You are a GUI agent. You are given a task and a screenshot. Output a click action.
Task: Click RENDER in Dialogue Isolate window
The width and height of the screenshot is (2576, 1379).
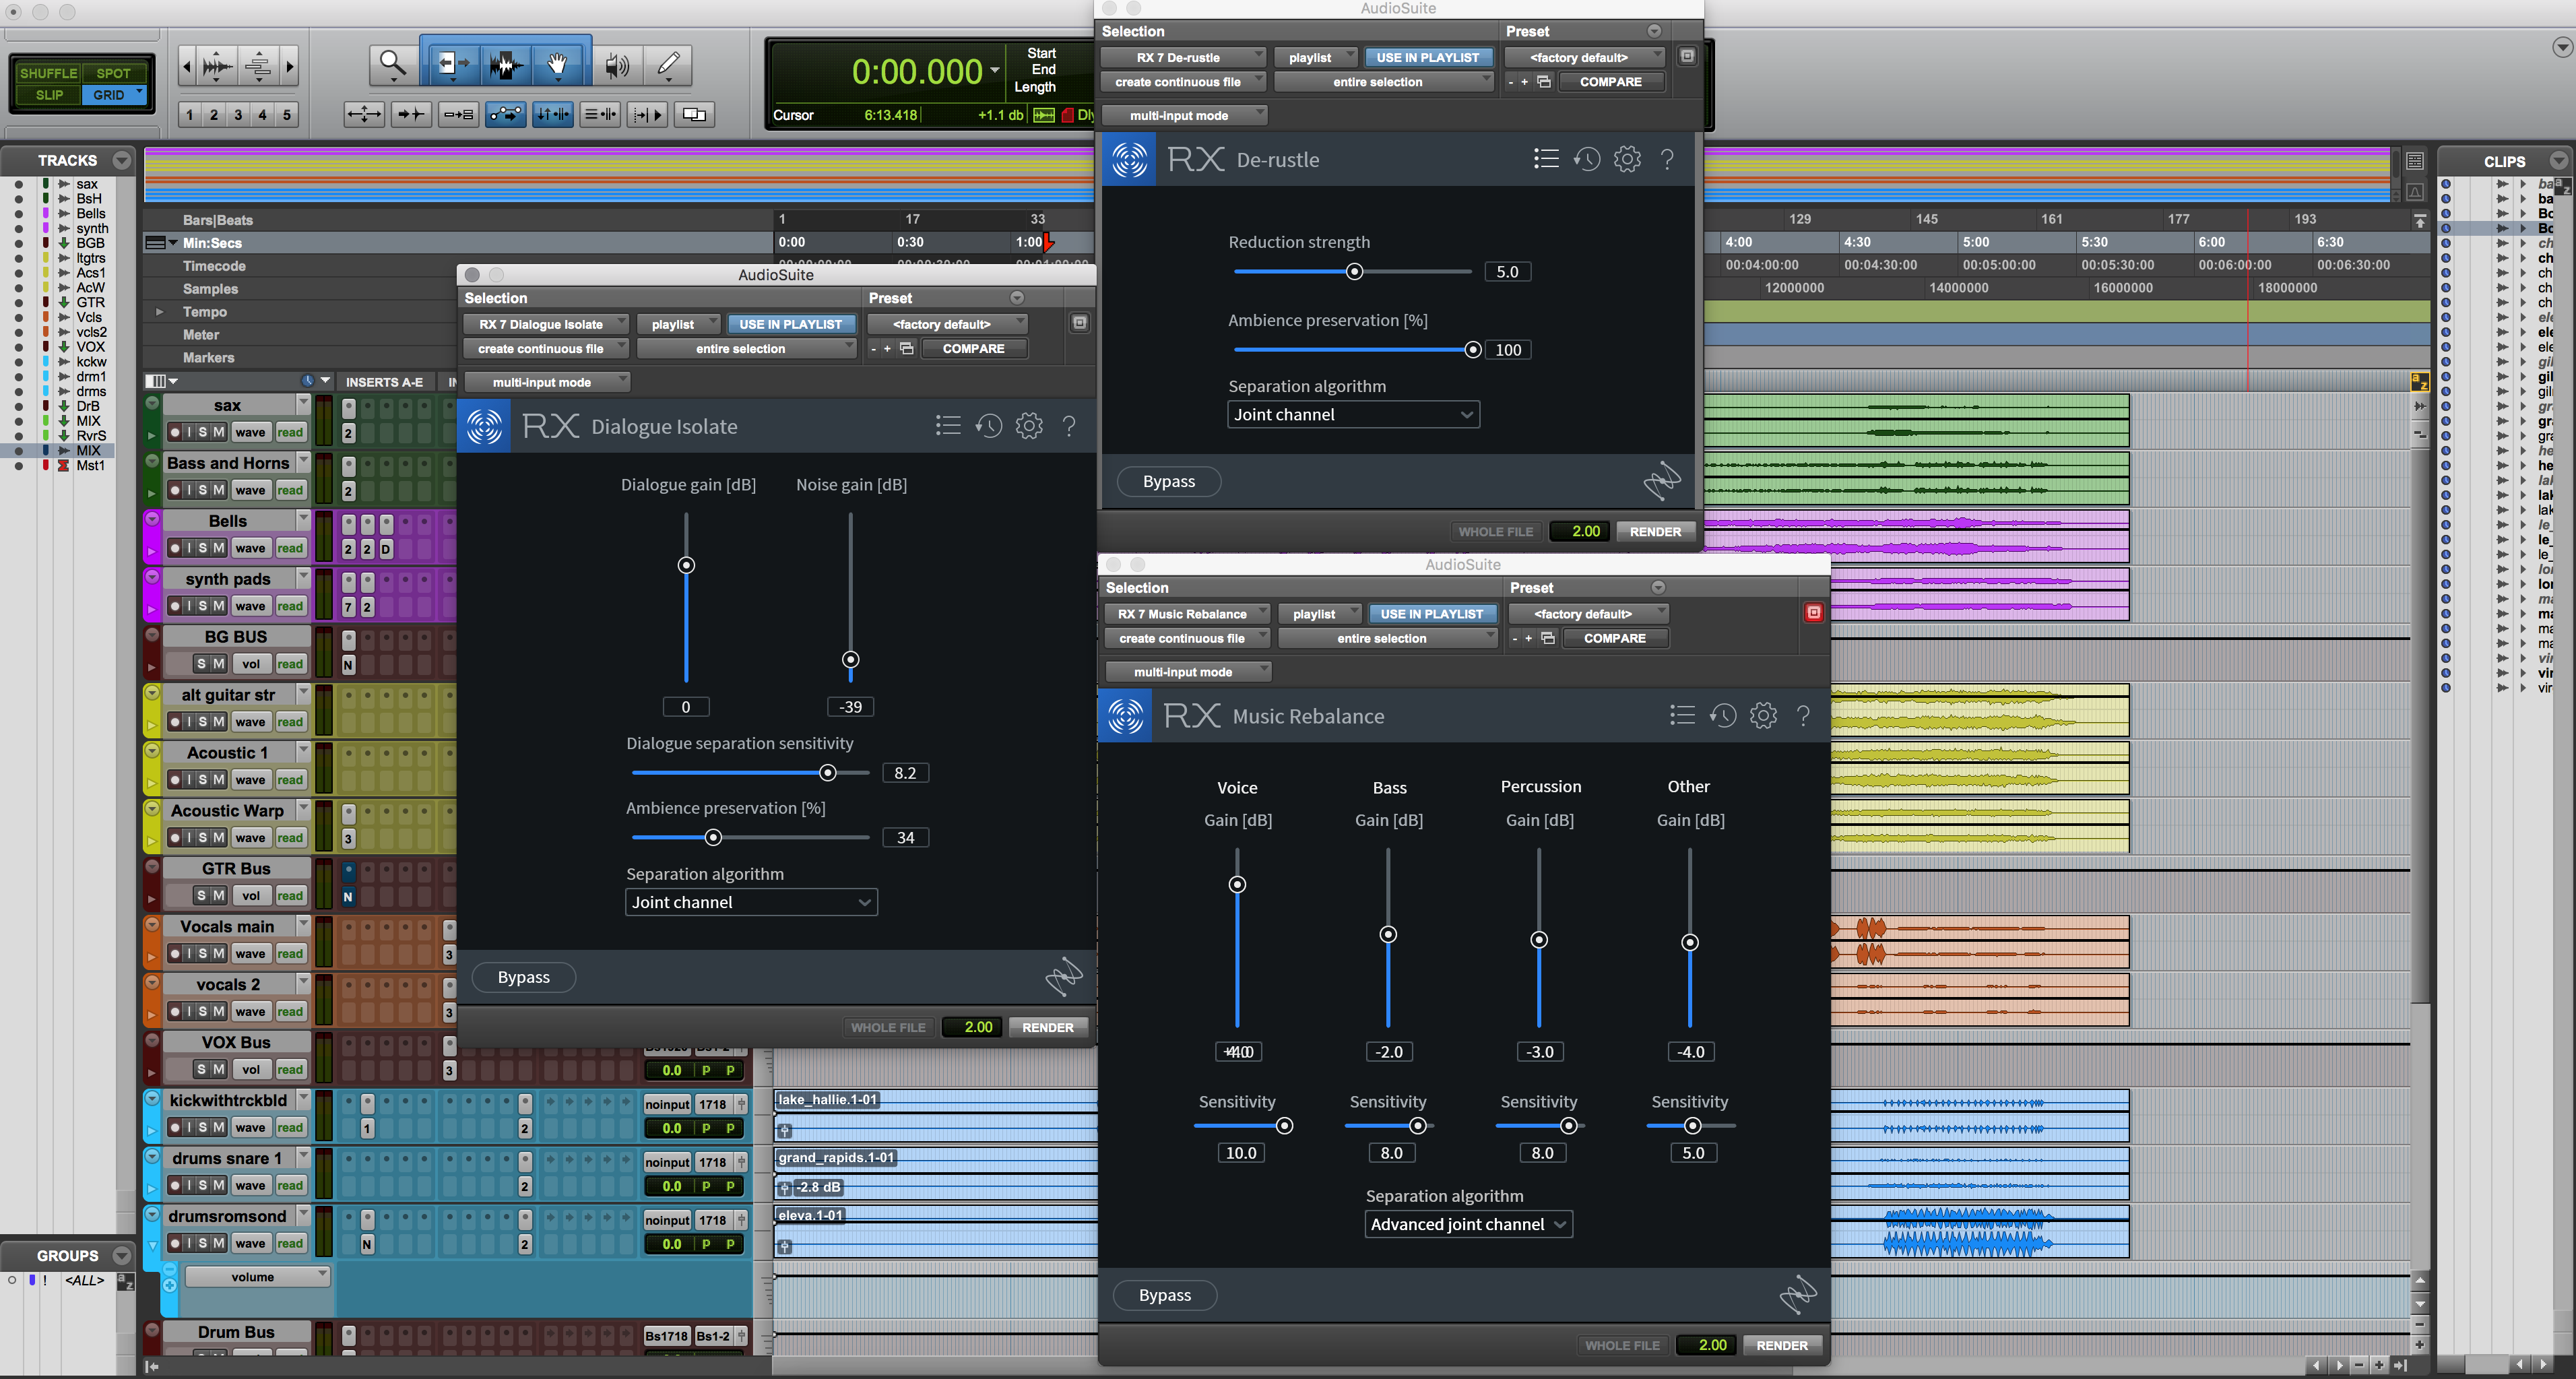click(1048, 1027)
